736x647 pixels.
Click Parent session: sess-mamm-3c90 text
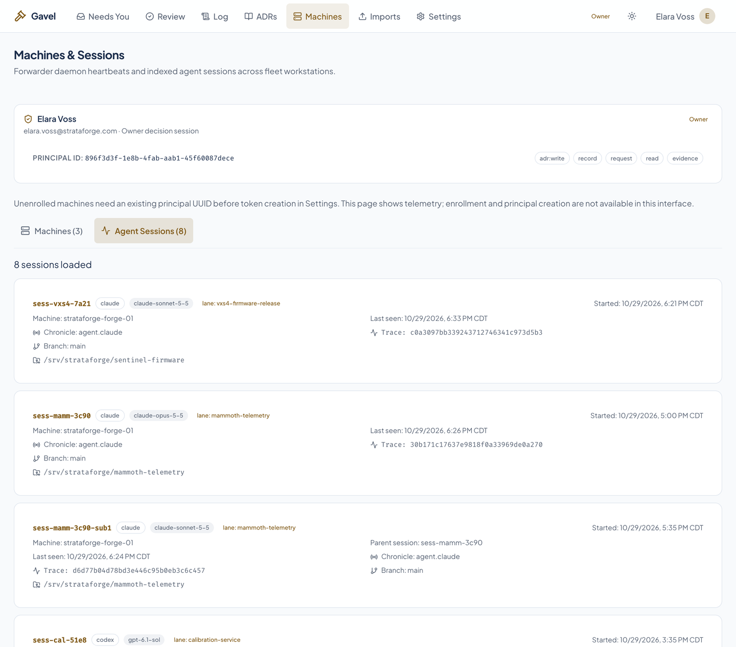point(426,543)
